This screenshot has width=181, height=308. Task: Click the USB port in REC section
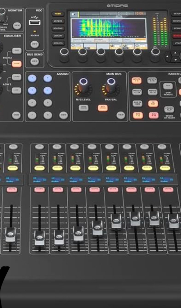tap(35, 22)
